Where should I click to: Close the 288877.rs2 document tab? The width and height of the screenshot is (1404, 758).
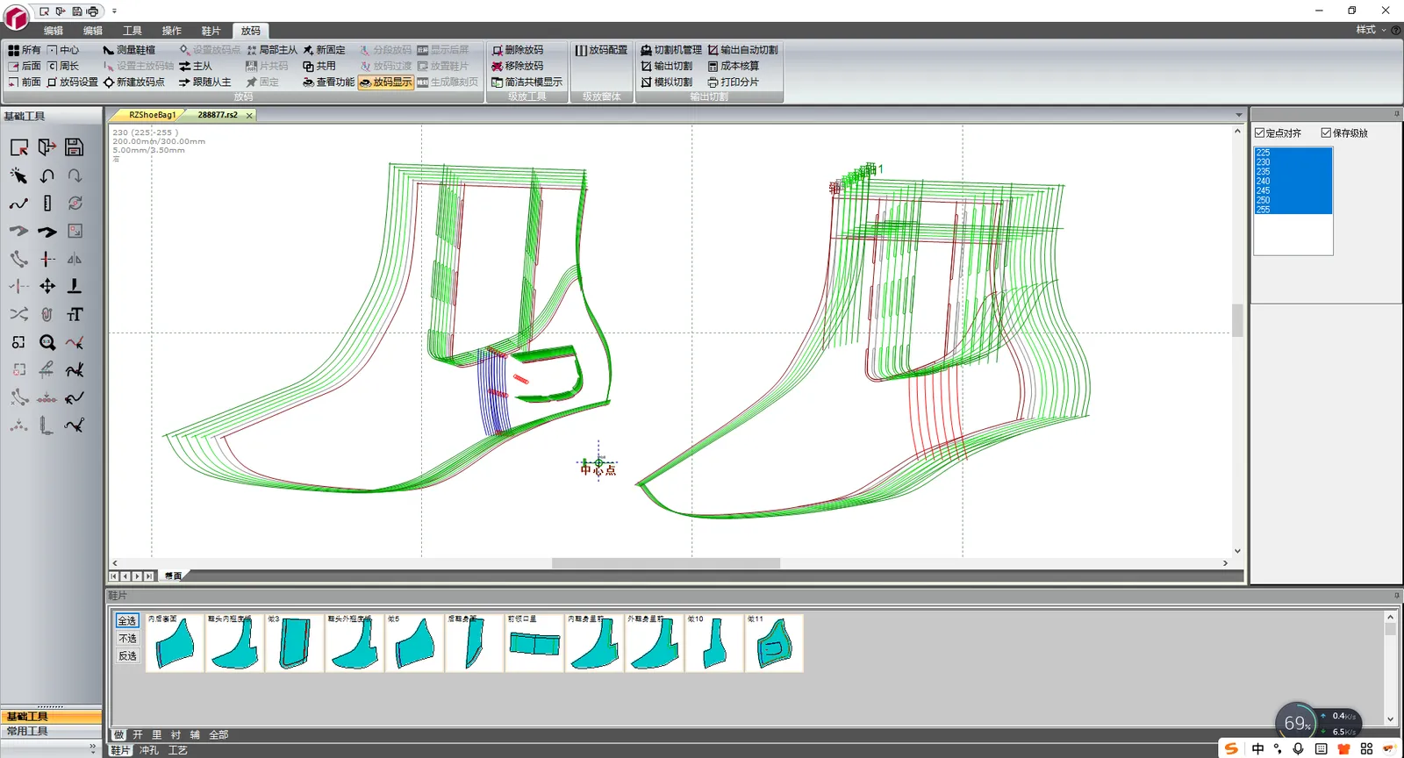pos(249,115)
